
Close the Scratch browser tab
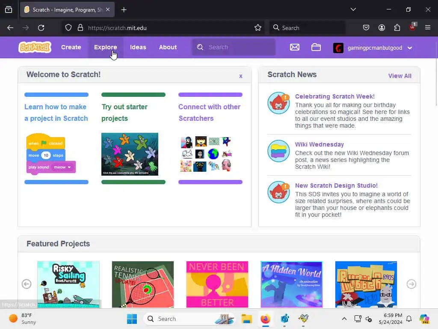click(108, 10)
